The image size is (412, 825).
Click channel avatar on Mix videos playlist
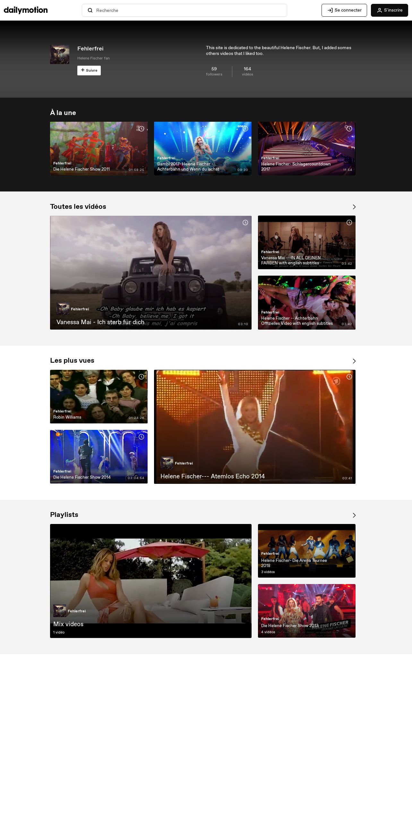(60, 611)
